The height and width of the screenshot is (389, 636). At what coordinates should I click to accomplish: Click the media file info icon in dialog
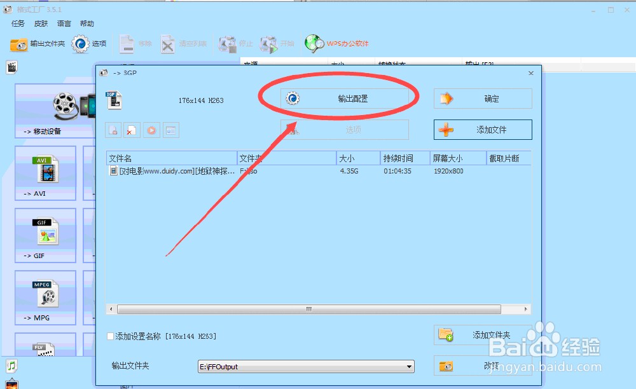tap(170, 130)
